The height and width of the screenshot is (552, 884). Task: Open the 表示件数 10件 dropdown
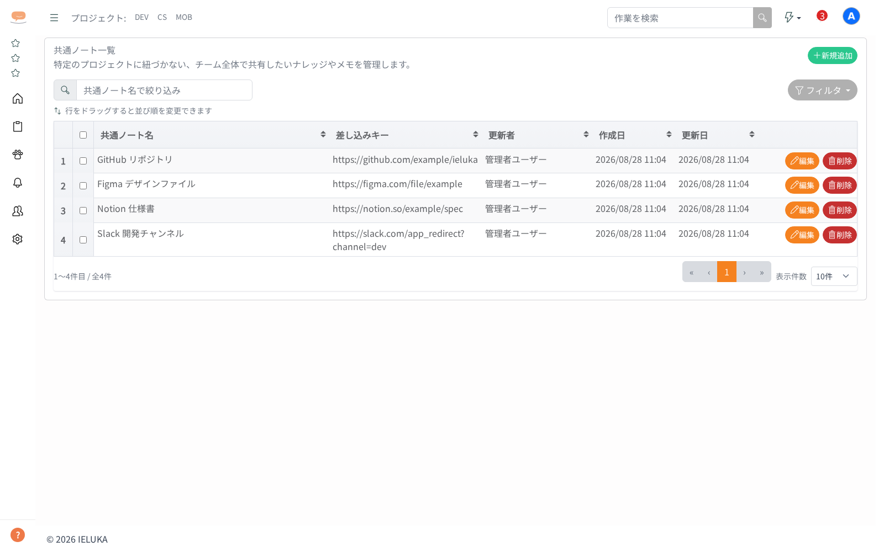click(834, 276)
